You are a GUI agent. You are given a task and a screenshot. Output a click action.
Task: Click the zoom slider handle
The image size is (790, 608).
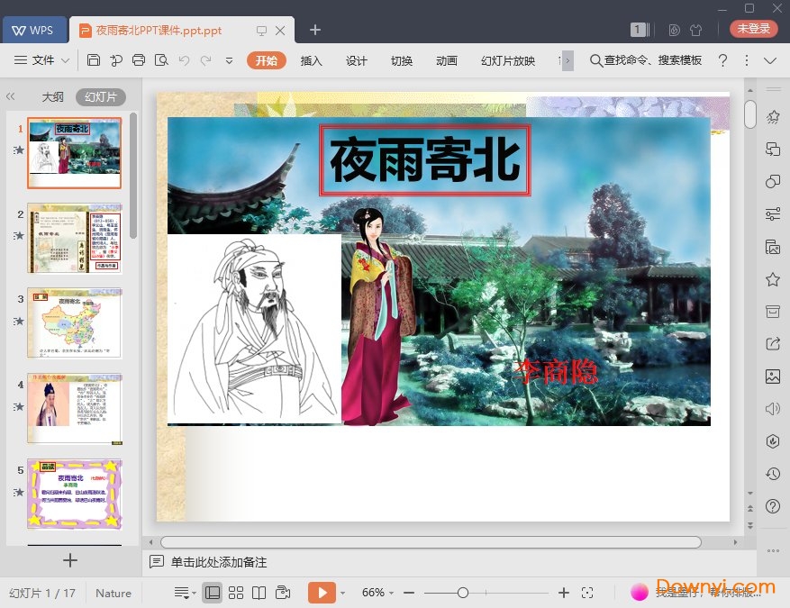click(x=463, y=593)
